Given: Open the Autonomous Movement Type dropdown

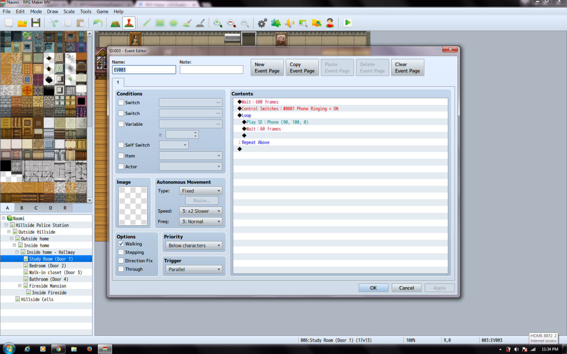Looking at the screenshot, I should tap(201, 191).
